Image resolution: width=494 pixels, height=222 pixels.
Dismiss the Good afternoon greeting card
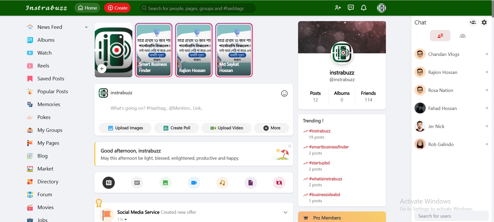290,146
